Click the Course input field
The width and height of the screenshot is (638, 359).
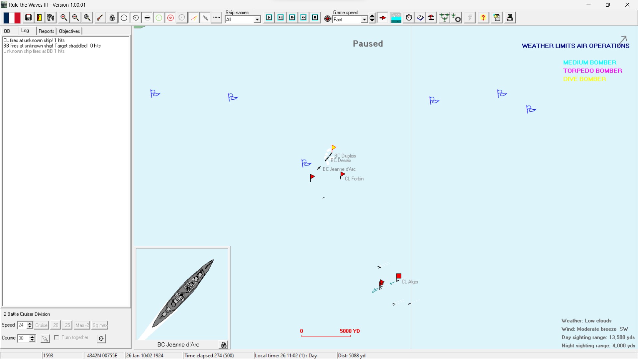[x=23, y=338]
